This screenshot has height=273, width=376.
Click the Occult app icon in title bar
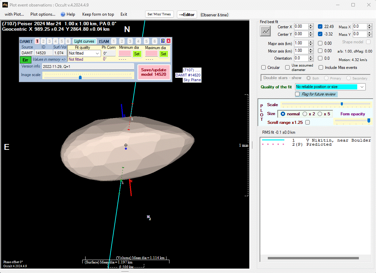point(5,5)
